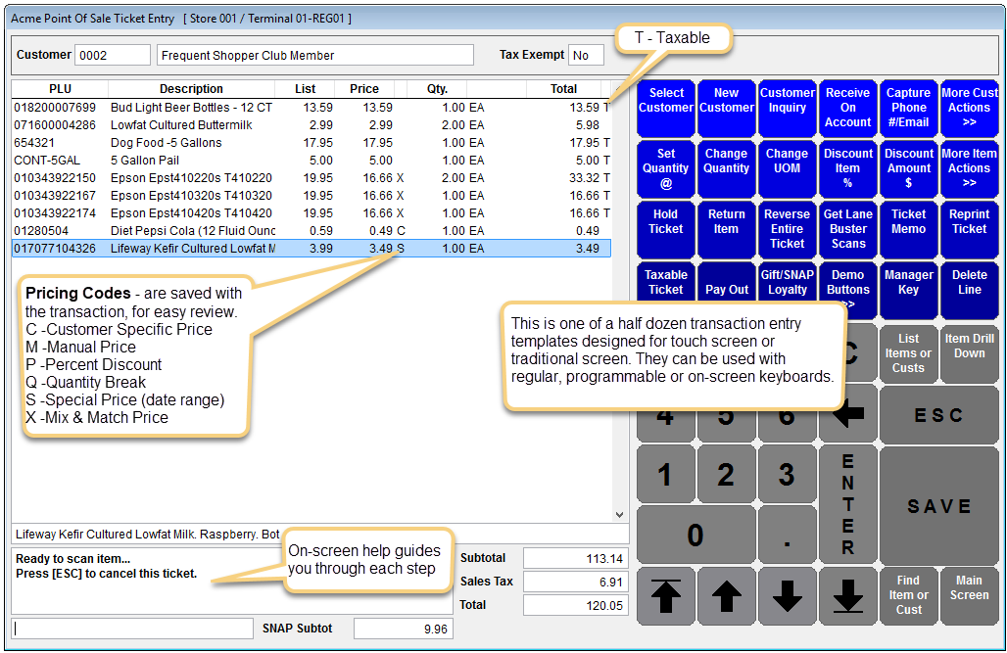Open Item Drill Down
1007x653 pixels.
pyautogui.click(x=970, y=353)
